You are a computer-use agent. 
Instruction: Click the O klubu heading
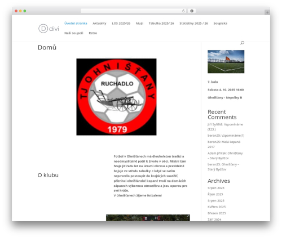click(x=48, y=175)
